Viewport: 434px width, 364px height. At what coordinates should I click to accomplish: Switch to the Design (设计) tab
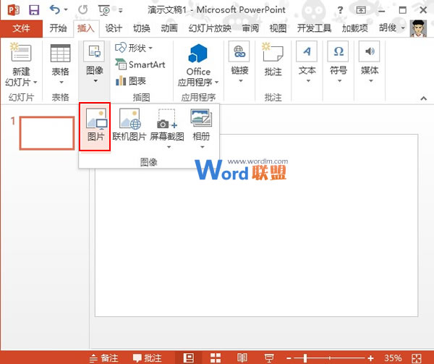click(x=114, y=28)
